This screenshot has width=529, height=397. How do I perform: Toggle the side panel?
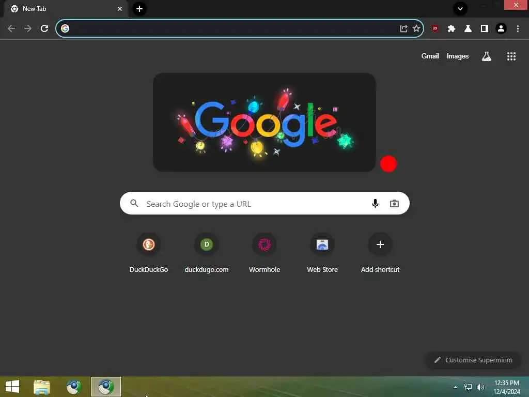tap(485, 28)
